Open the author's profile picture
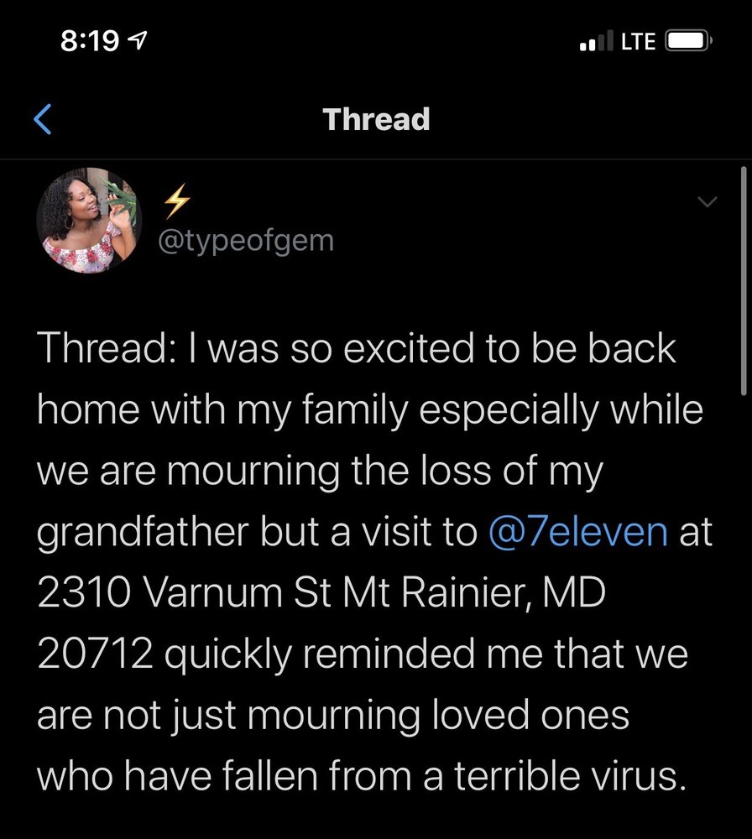This screenshot has width=752, height=839. pyautogui.click(x=89, y=221)
